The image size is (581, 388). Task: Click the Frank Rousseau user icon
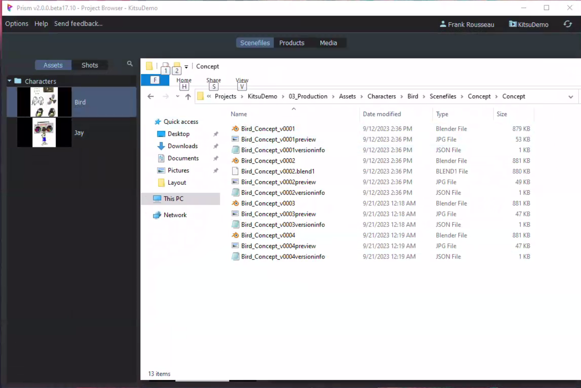pyautogui.click(x=443, y=24)
